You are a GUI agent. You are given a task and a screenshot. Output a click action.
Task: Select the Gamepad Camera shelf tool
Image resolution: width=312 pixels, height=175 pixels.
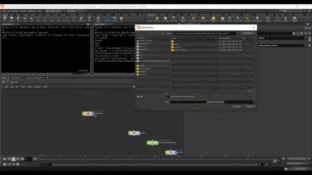(x=294, y=19)
